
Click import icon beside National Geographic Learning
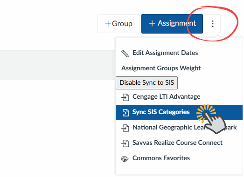click(x=125, y=128)
